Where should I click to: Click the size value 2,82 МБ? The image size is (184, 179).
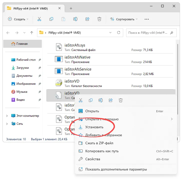click(148, 74)
